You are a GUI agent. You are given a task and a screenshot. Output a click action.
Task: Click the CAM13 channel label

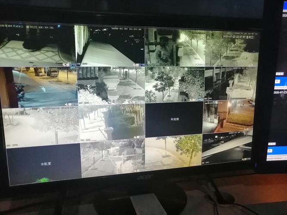pyautogui.click(x=200, y=65)
